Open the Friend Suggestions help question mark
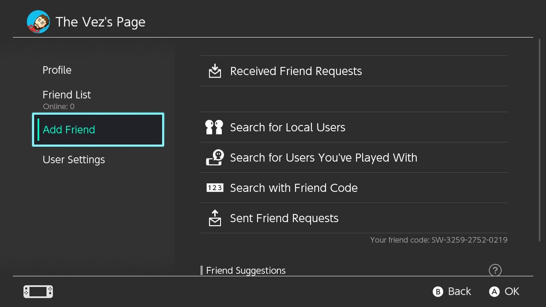546x307 pixels. (495, 270)
